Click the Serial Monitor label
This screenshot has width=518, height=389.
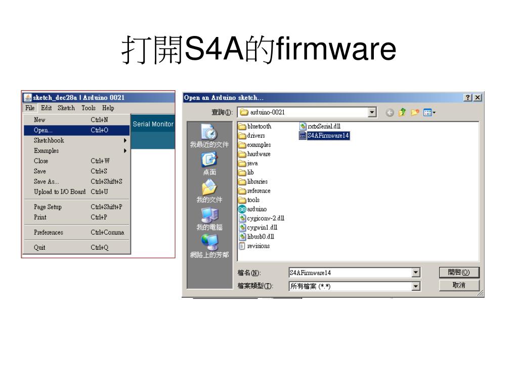[x=153, y=124]
